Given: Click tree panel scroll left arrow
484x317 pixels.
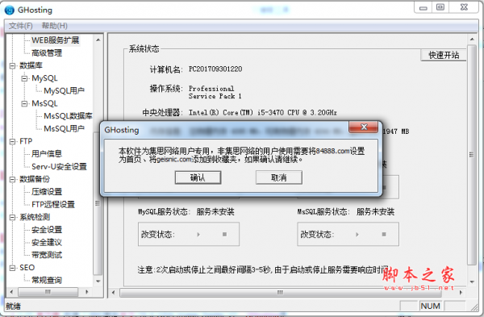Looking at the screenshot, I should point(12,292).
